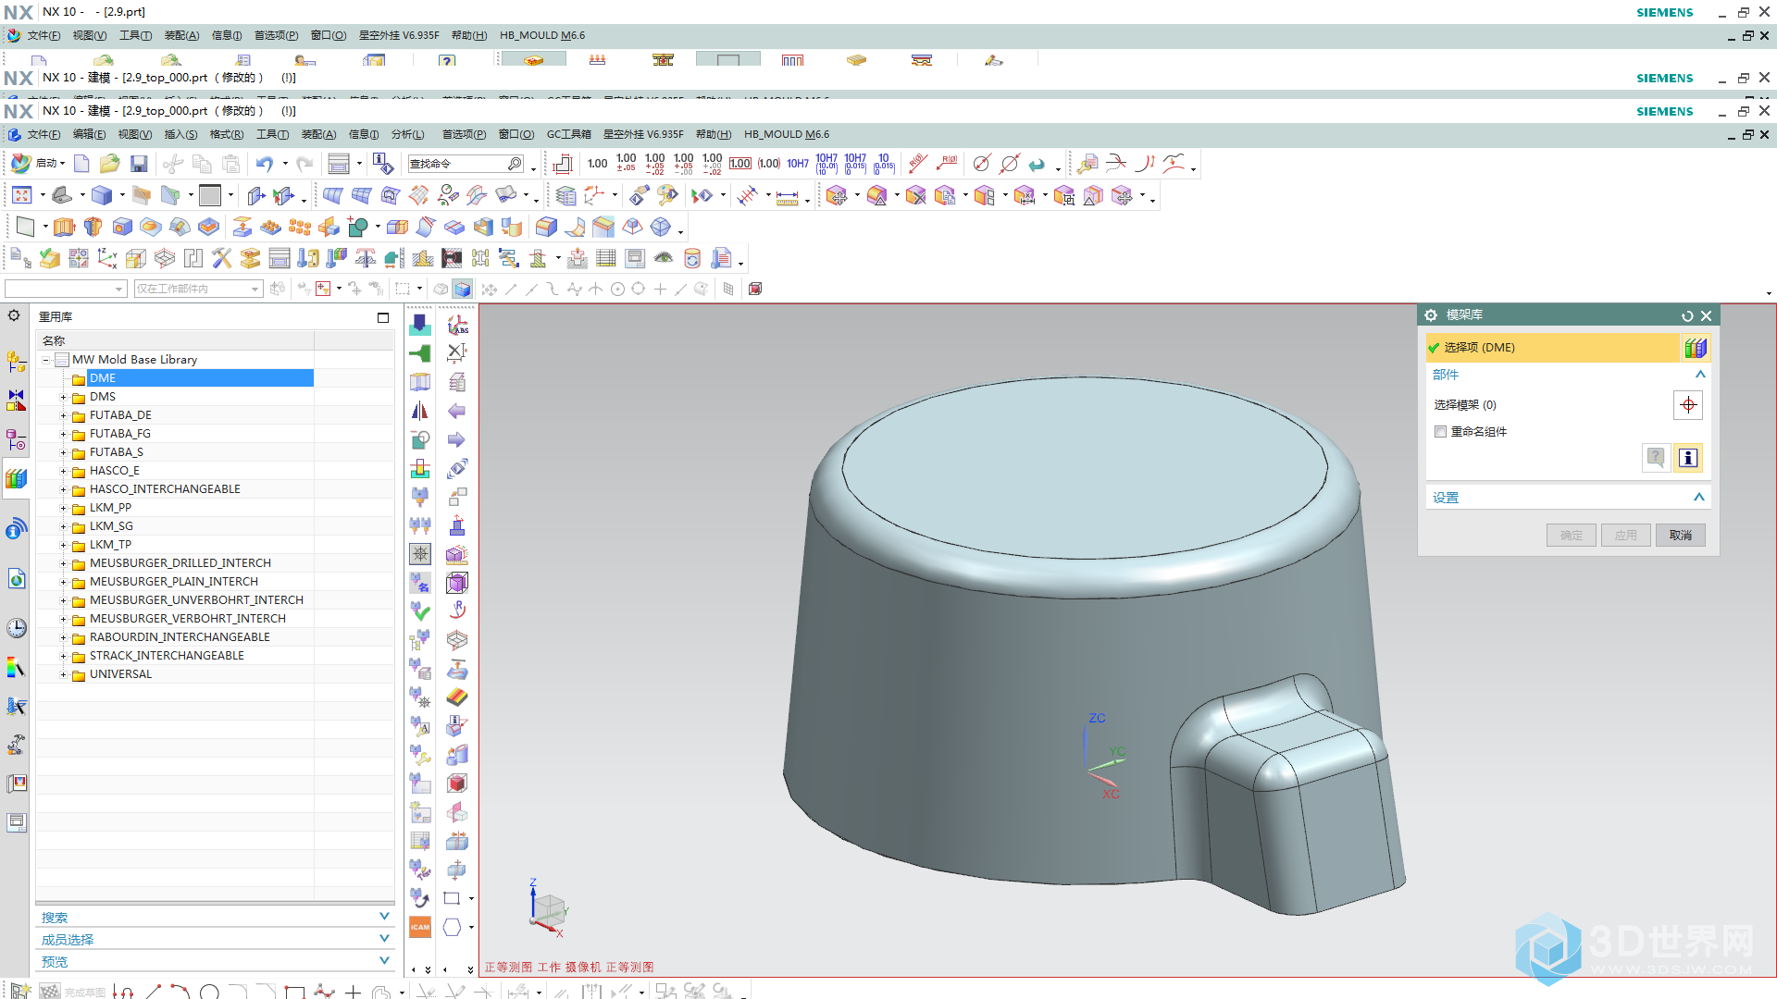The width and height of the screenshot is (1777, 999).
Task: Select the UNIVERSAL folder
Action: point(120,674)
